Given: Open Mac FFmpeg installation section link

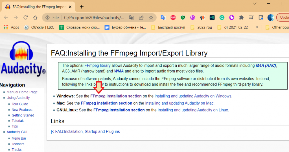Looking at the screenshot, I should pos(106,103).
